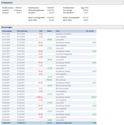Image resolution: width=124 pixels, height=125 pixels.
Task: Click the Soll column header
Action: tap(41, 31)
